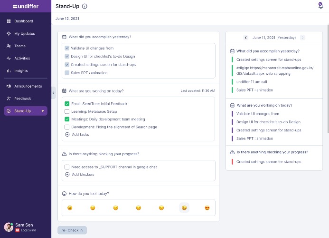Select the first distressed emoji mood
Viewport: 329px width, 238px height.
[70, 208]
